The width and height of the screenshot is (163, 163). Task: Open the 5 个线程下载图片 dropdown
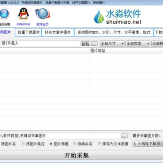(148, 144)
